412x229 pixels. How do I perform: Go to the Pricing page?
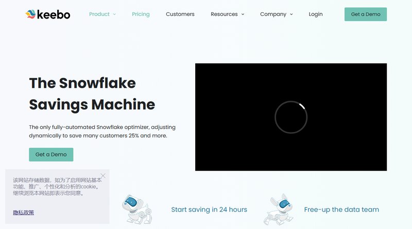141,14
